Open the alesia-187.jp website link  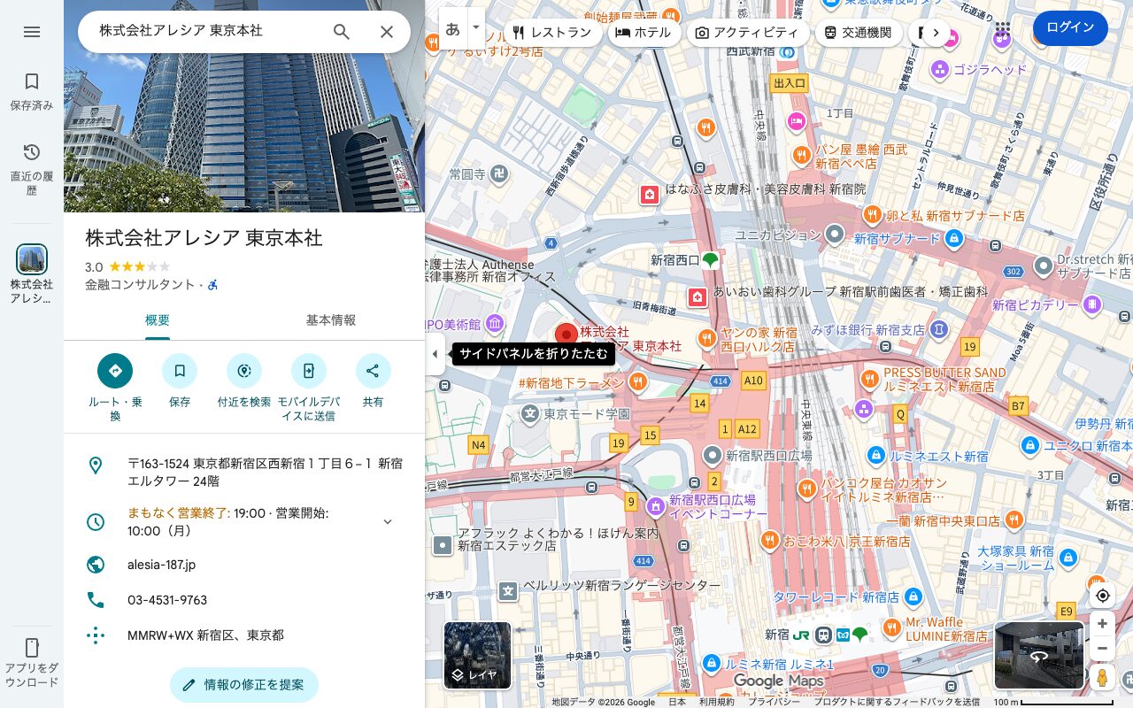point(161,565)
